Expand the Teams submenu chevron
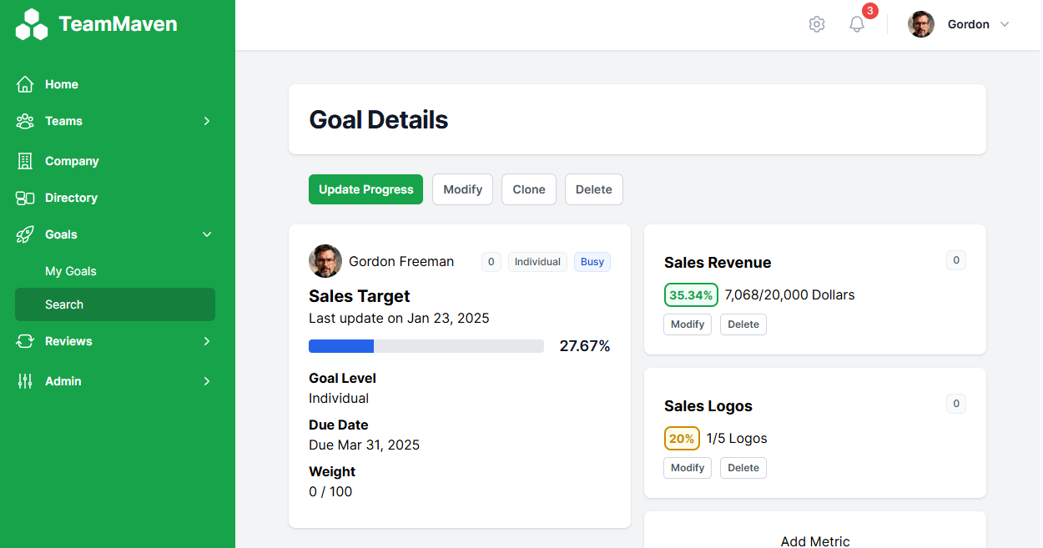The image size is (1043, 548). coord(207,121)
